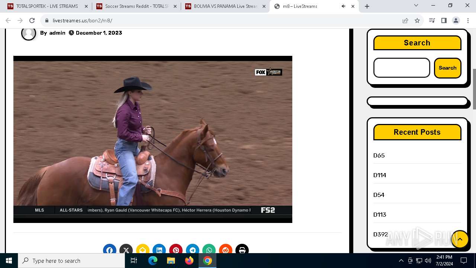Click the yellow share icon after X
The width and height of the screenshot is (476, 268).
point(143,249)
